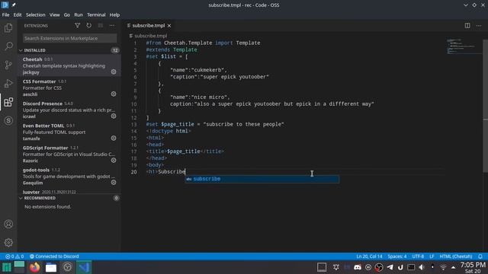Open manage gear for CSS Formatter extension

114,94
